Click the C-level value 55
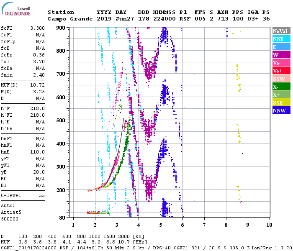 click(42, 195)
